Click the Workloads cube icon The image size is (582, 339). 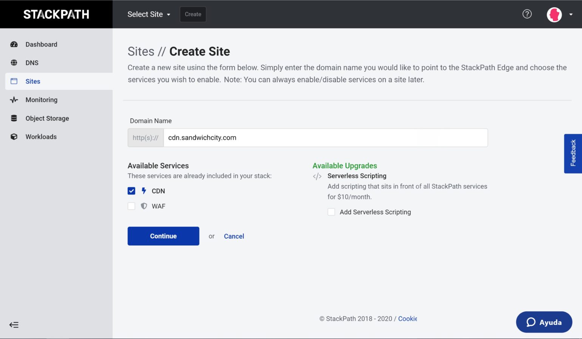click(14, 137)
